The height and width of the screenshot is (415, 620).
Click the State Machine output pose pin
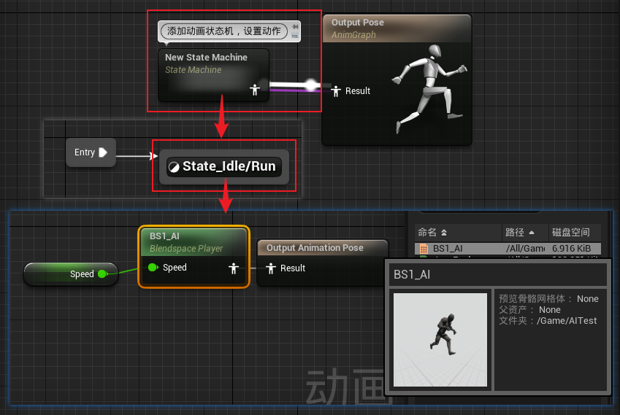[255, 90]
